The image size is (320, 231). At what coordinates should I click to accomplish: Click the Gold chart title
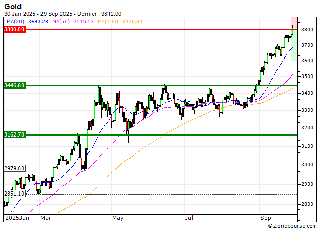coord(13,6)
